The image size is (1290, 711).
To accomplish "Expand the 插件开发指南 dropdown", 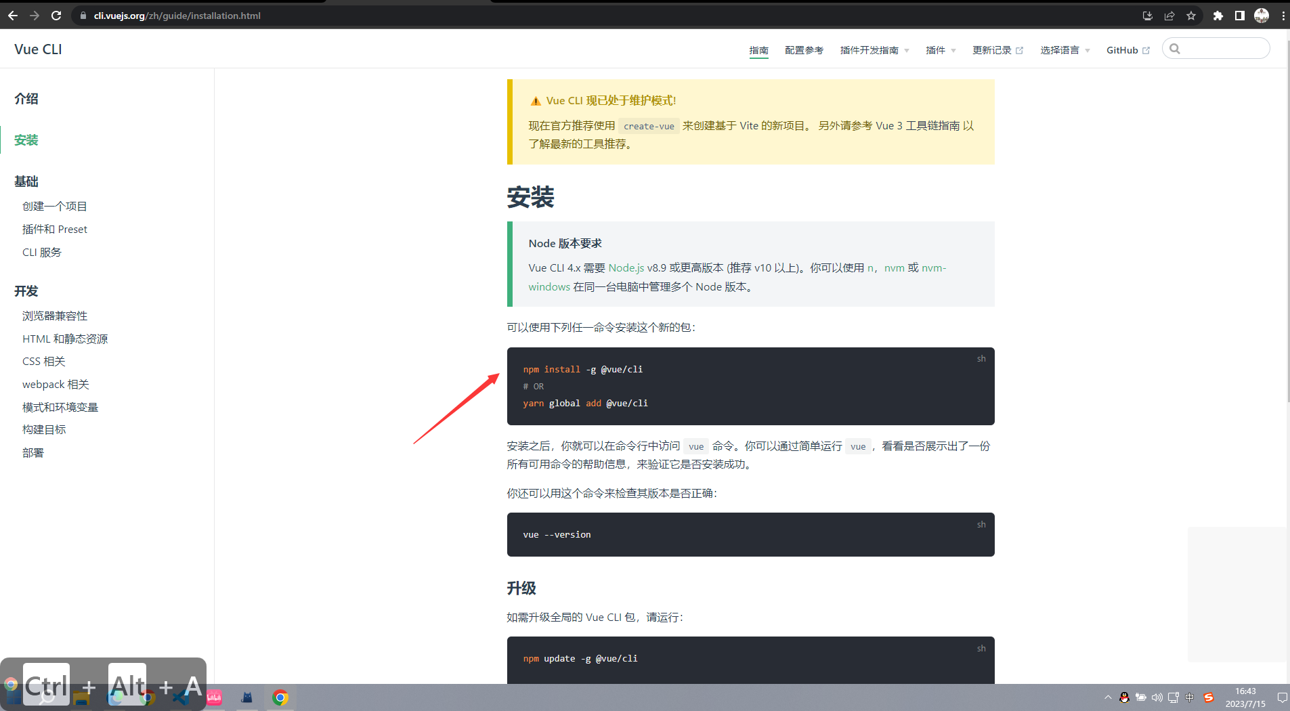I will coord(874,50).
